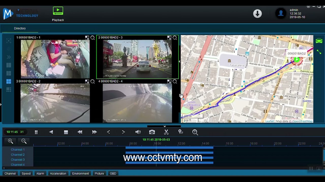The width and height of the screenshot is (325, 182).
Task: Zoom in the timeline
Action: point(10,141)
